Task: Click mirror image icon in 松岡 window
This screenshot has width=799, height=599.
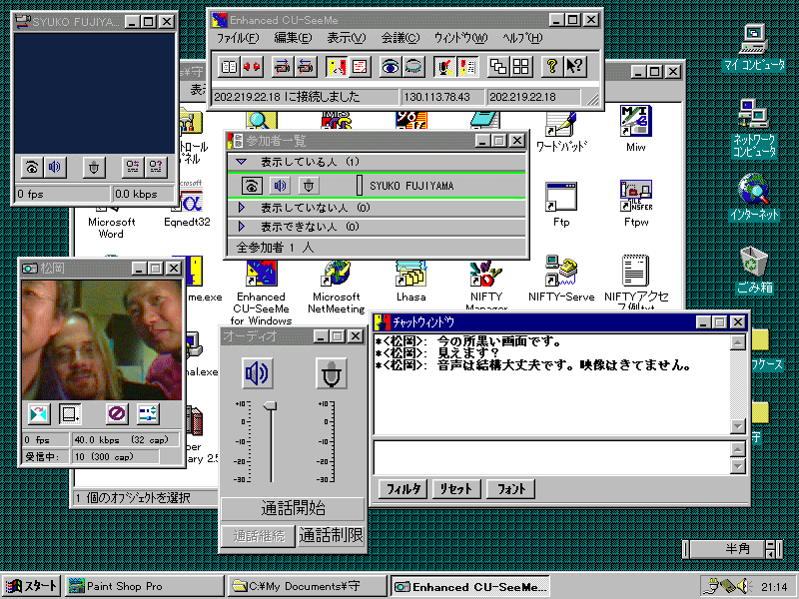Action: point(39,414)
